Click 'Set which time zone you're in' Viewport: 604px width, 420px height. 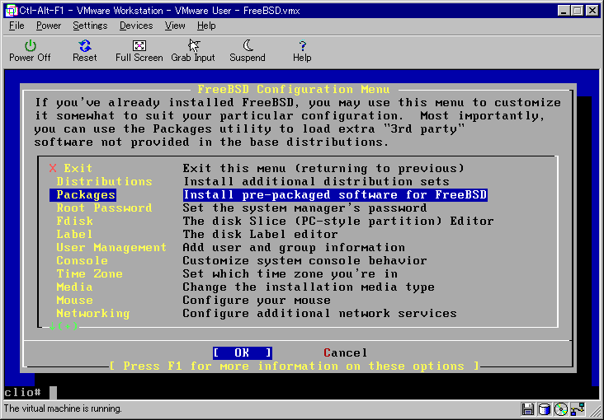tap(290, 274)
